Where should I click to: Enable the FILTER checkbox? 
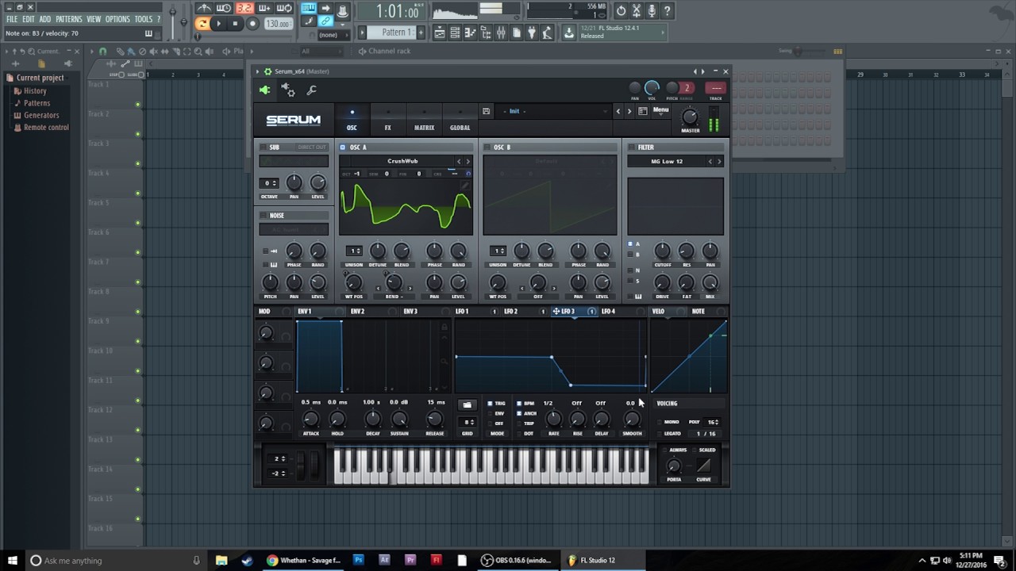[x=631, y=148]
